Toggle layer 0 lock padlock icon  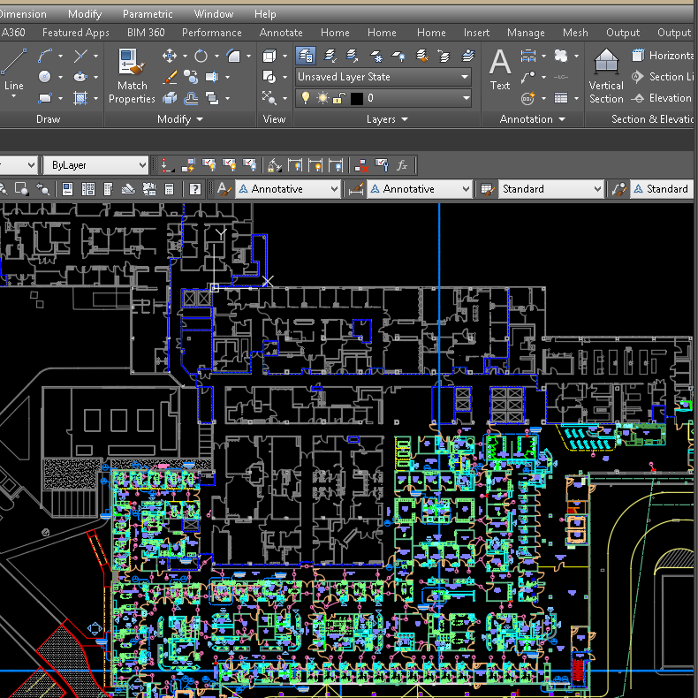tap(338, 98)
